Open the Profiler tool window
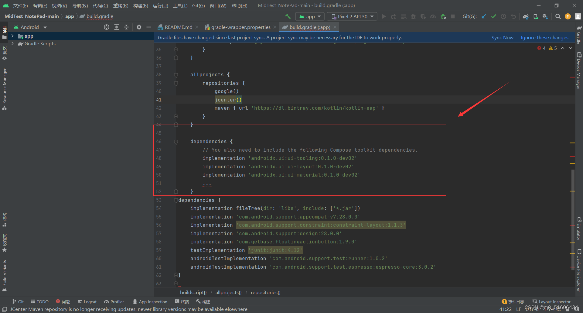Viewport: 583px width, 313px height. [114, 301]
